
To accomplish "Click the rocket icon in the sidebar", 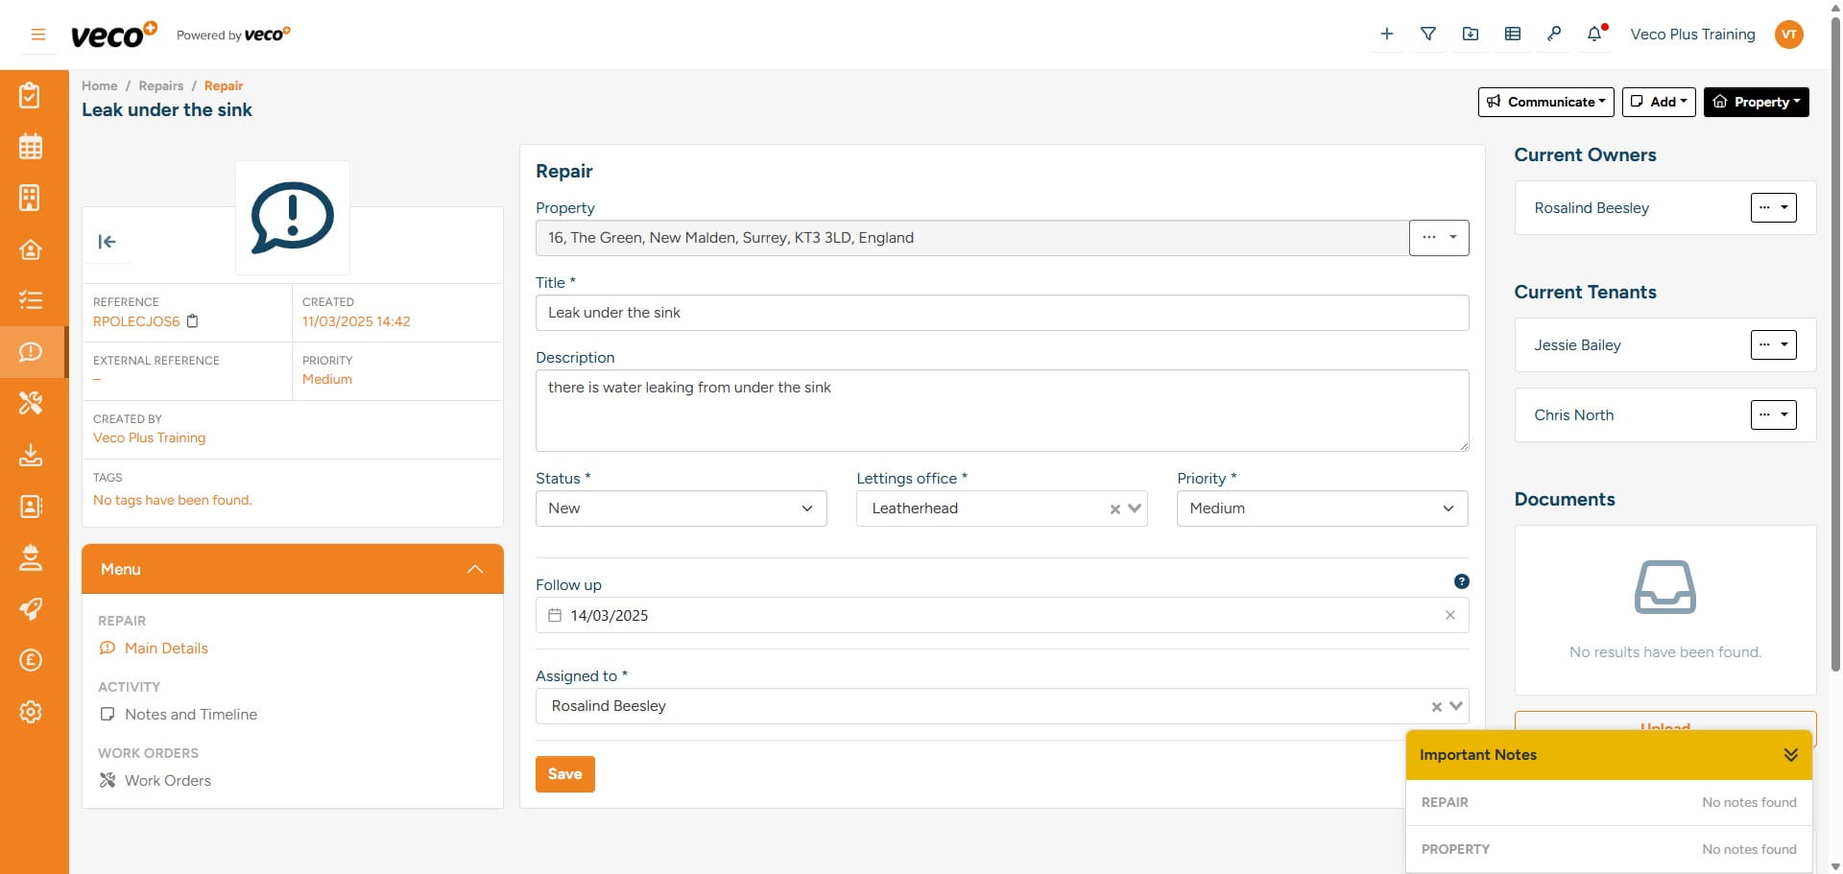I will pyautogui.click(x=30, y=609).
